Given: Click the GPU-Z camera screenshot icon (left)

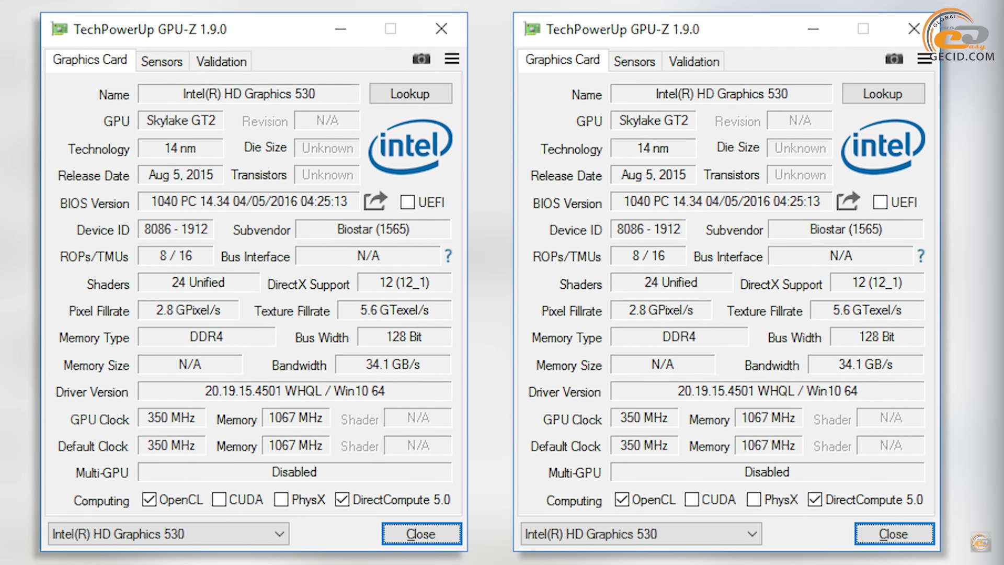Looking at the screenshot, I should tap(421, 59).
